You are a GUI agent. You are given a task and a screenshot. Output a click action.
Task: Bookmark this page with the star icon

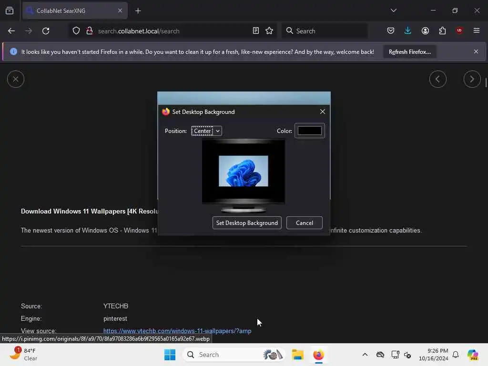[269, 30]
